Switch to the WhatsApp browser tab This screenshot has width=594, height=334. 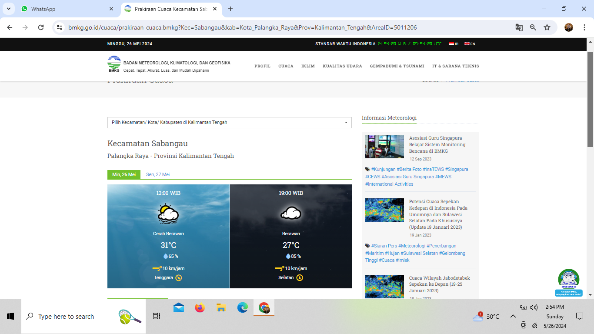pyautogui.click(x=67, y=9)
